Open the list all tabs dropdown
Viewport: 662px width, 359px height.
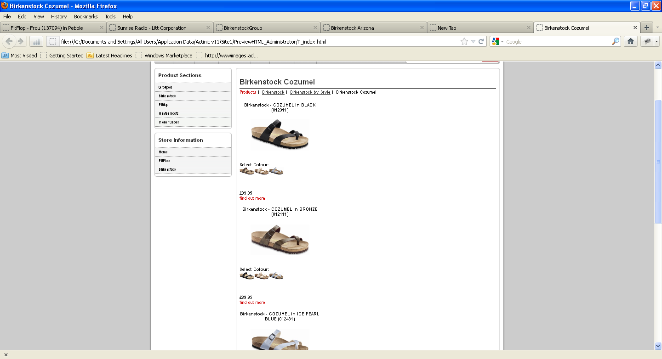(x=657, y=28)
